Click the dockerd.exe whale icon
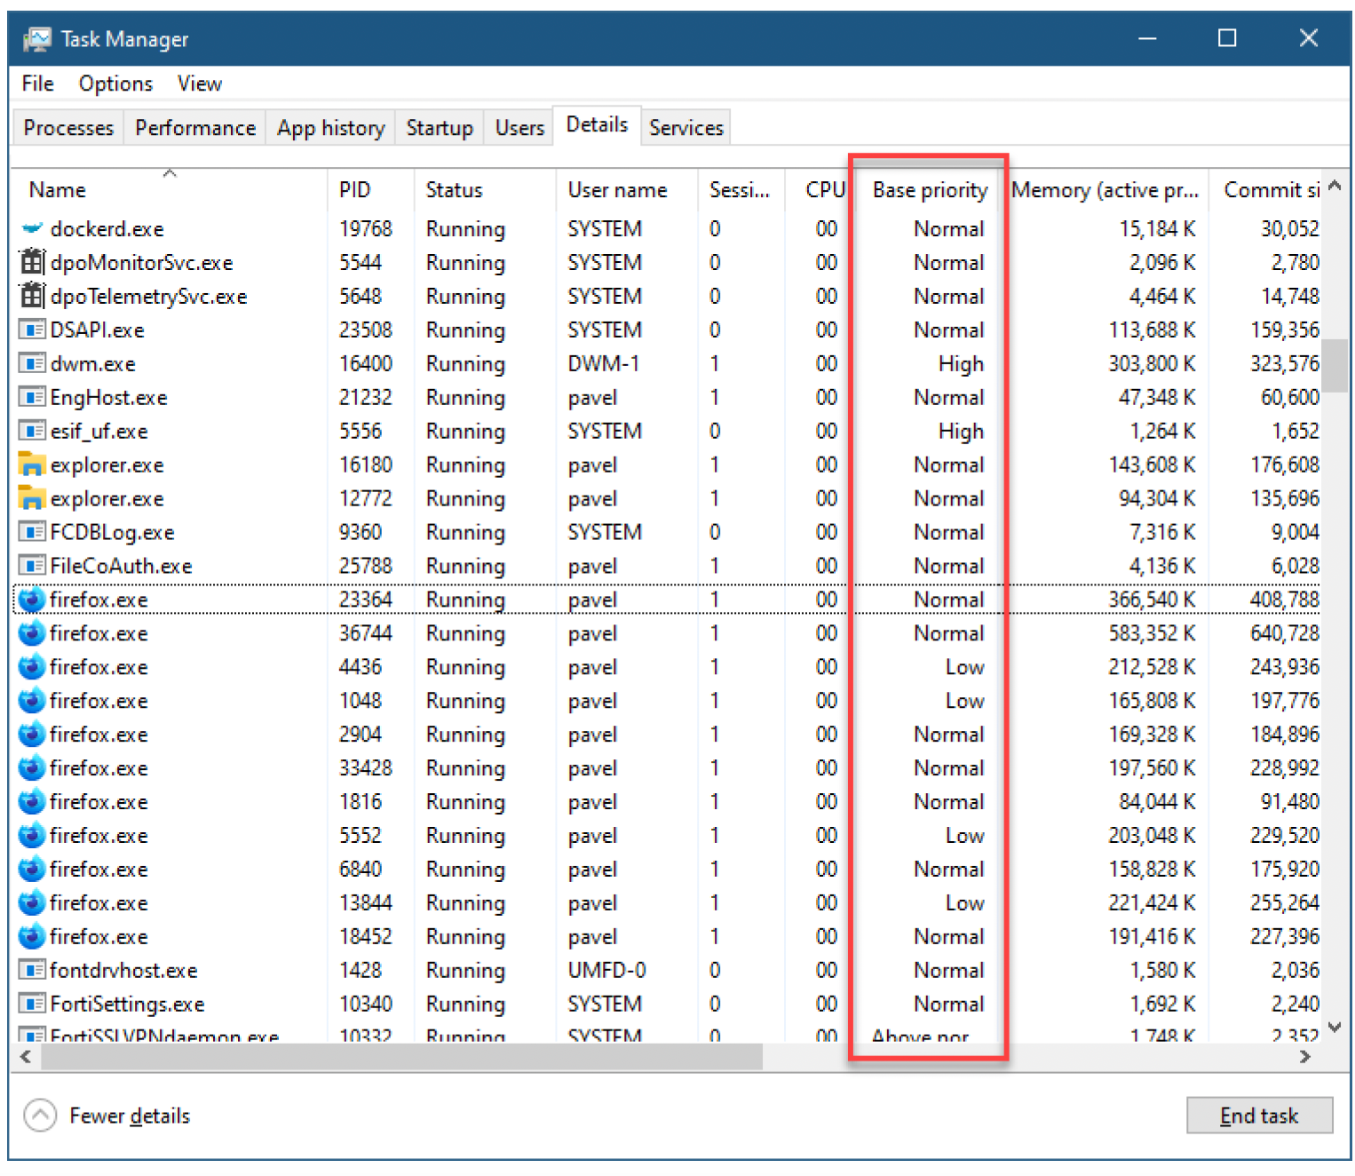1355x1176 pixels. tap(32, 229)
